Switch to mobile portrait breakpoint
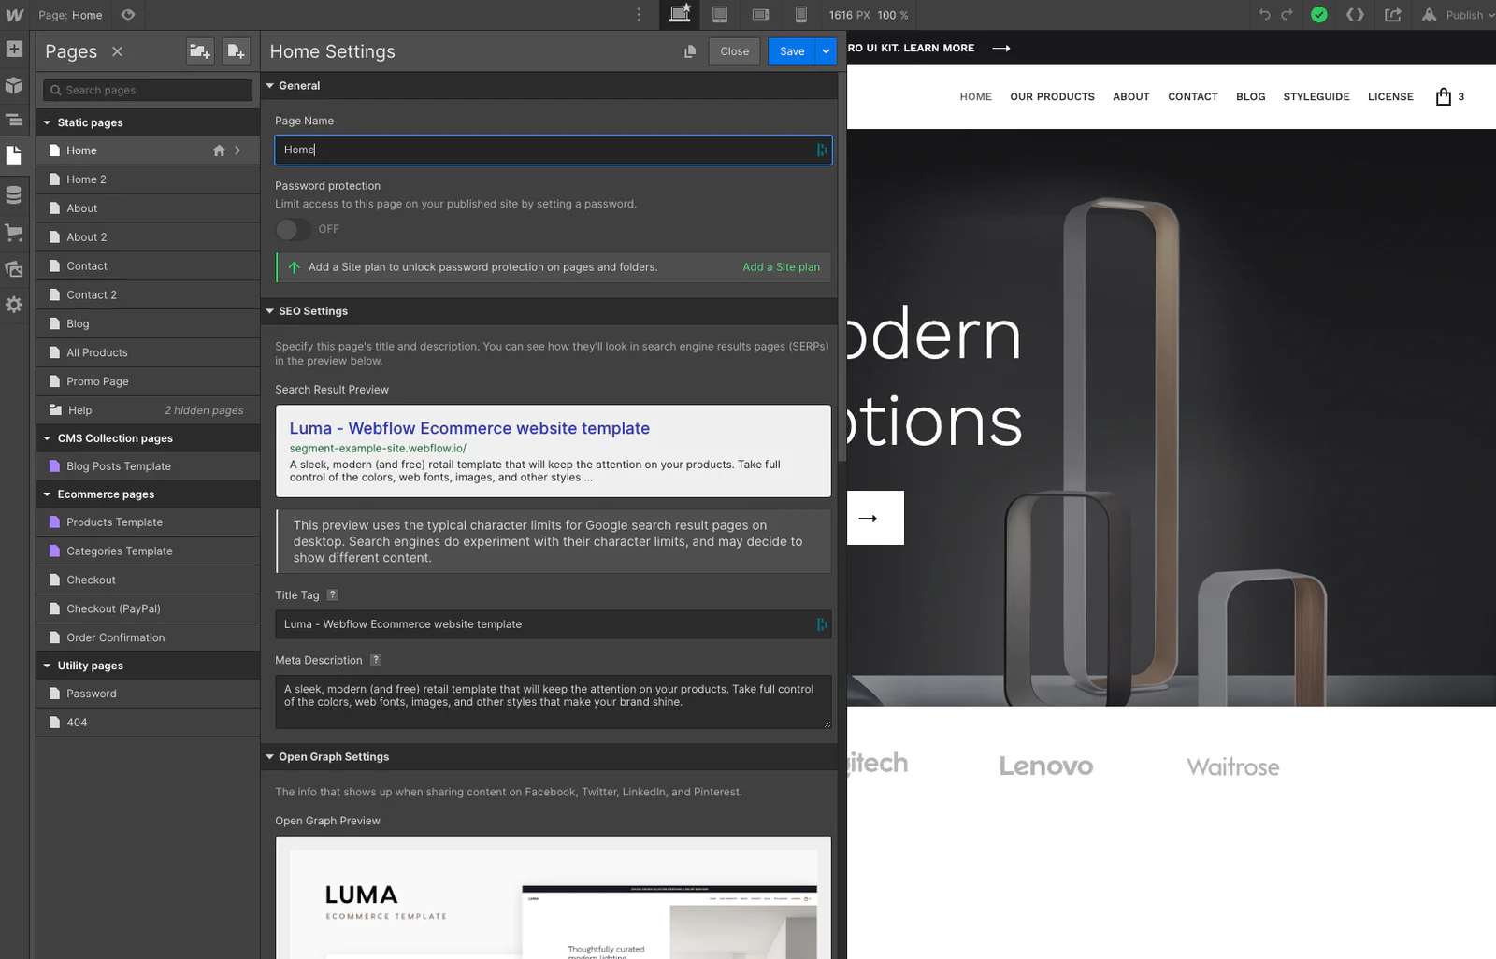1496x959 pixels. point(801,15)
